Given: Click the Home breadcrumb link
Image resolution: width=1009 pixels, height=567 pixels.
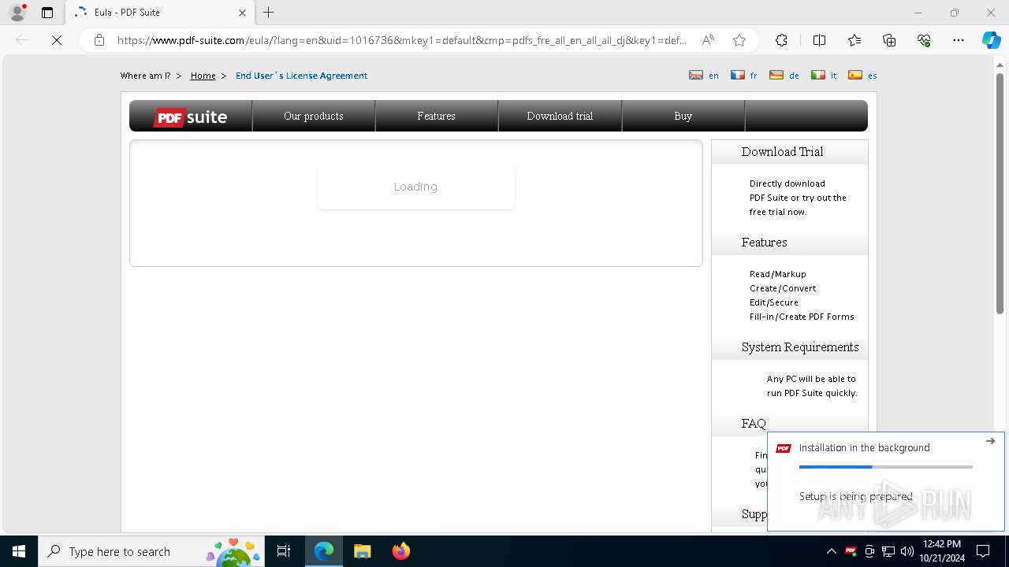Looking at the screenshot, I should click(x=203, y=76).
